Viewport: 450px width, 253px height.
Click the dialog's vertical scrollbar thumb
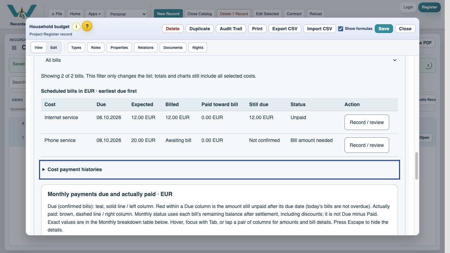417,166
